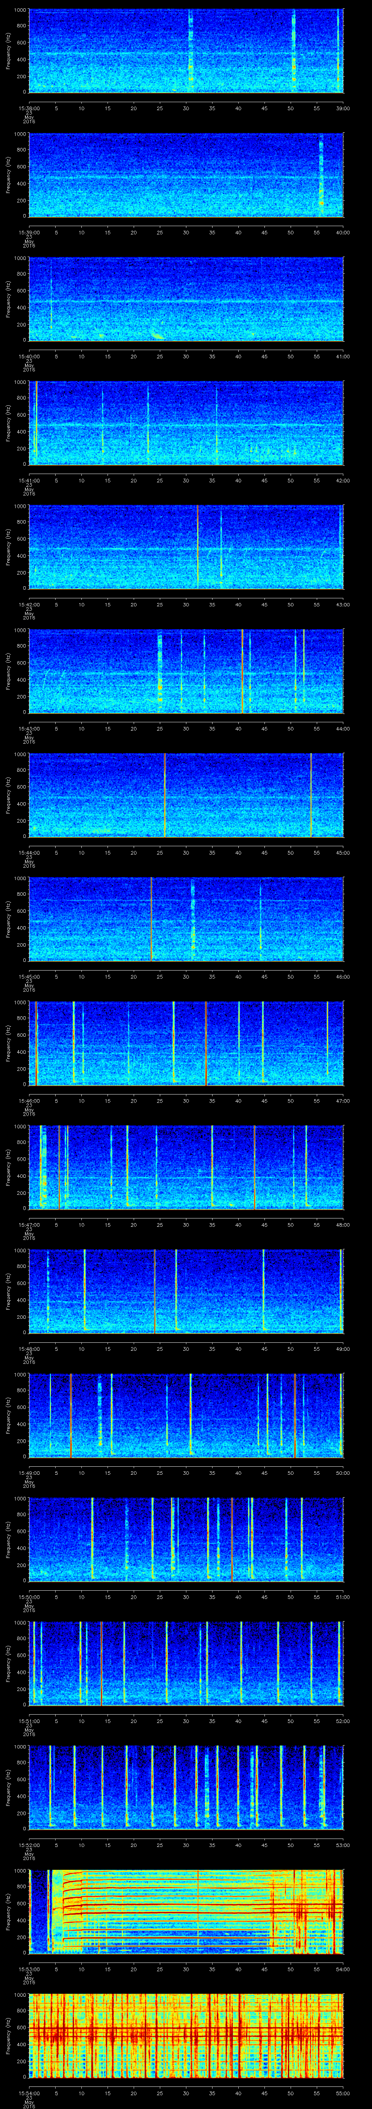Screen dimensions: 372x2109
Task: Click the 15:46:00 time axis label
Action: point(29,1100)
